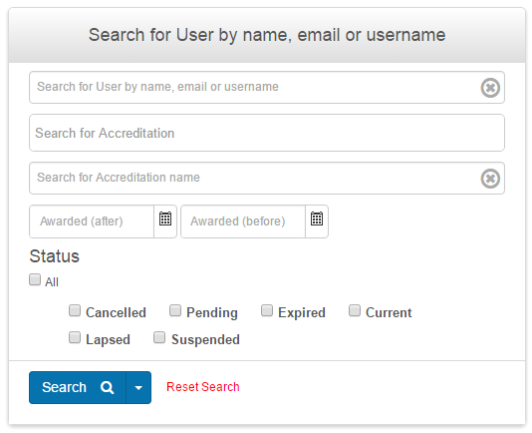532x433 pixels.
Task: Tick the Suspended status checkbox
Action: tap(159, 337)
